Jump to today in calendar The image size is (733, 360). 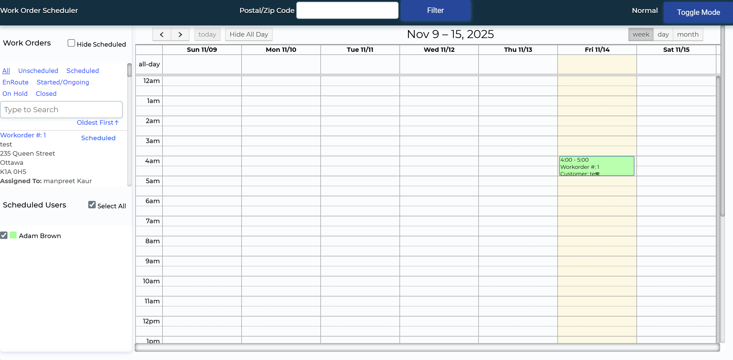[207, 35]
